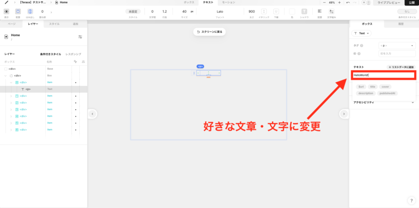Switch to the モーション tab

pos(226,2)
